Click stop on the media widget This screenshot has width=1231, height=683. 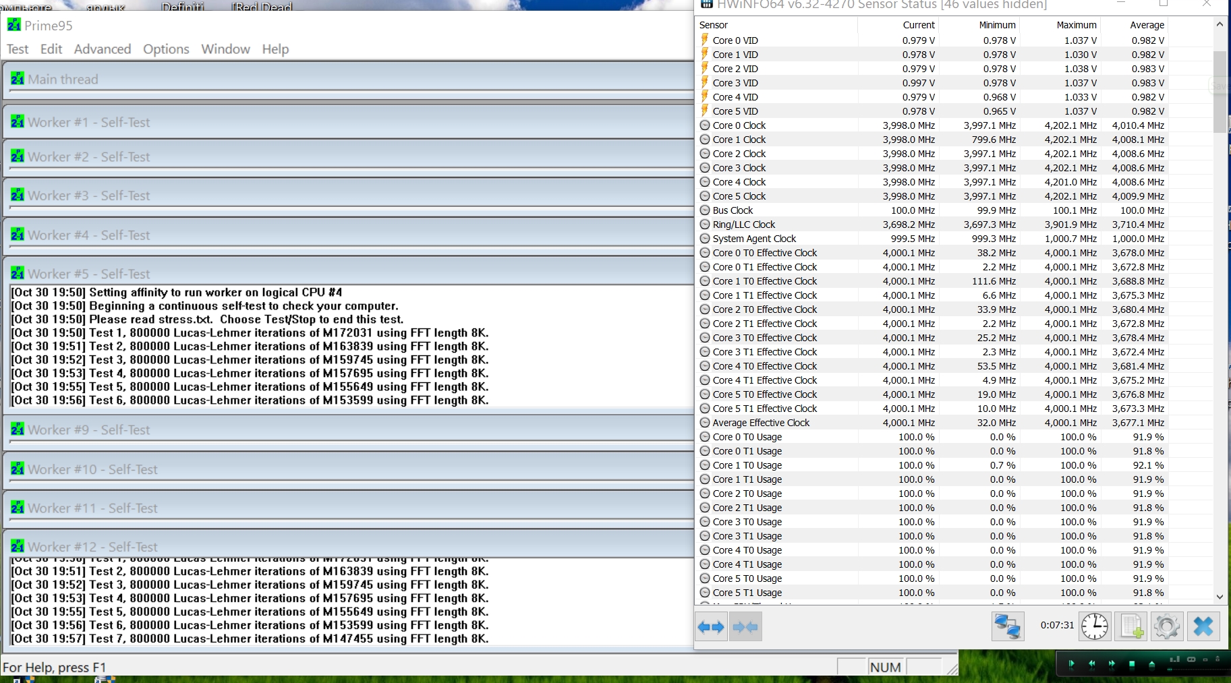coord(1132,664)
